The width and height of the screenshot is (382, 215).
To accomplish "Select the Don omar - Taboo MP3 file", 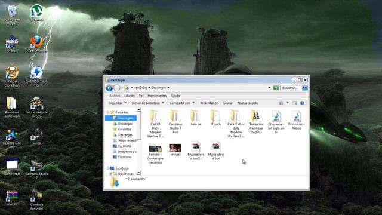I will (296, 119).
